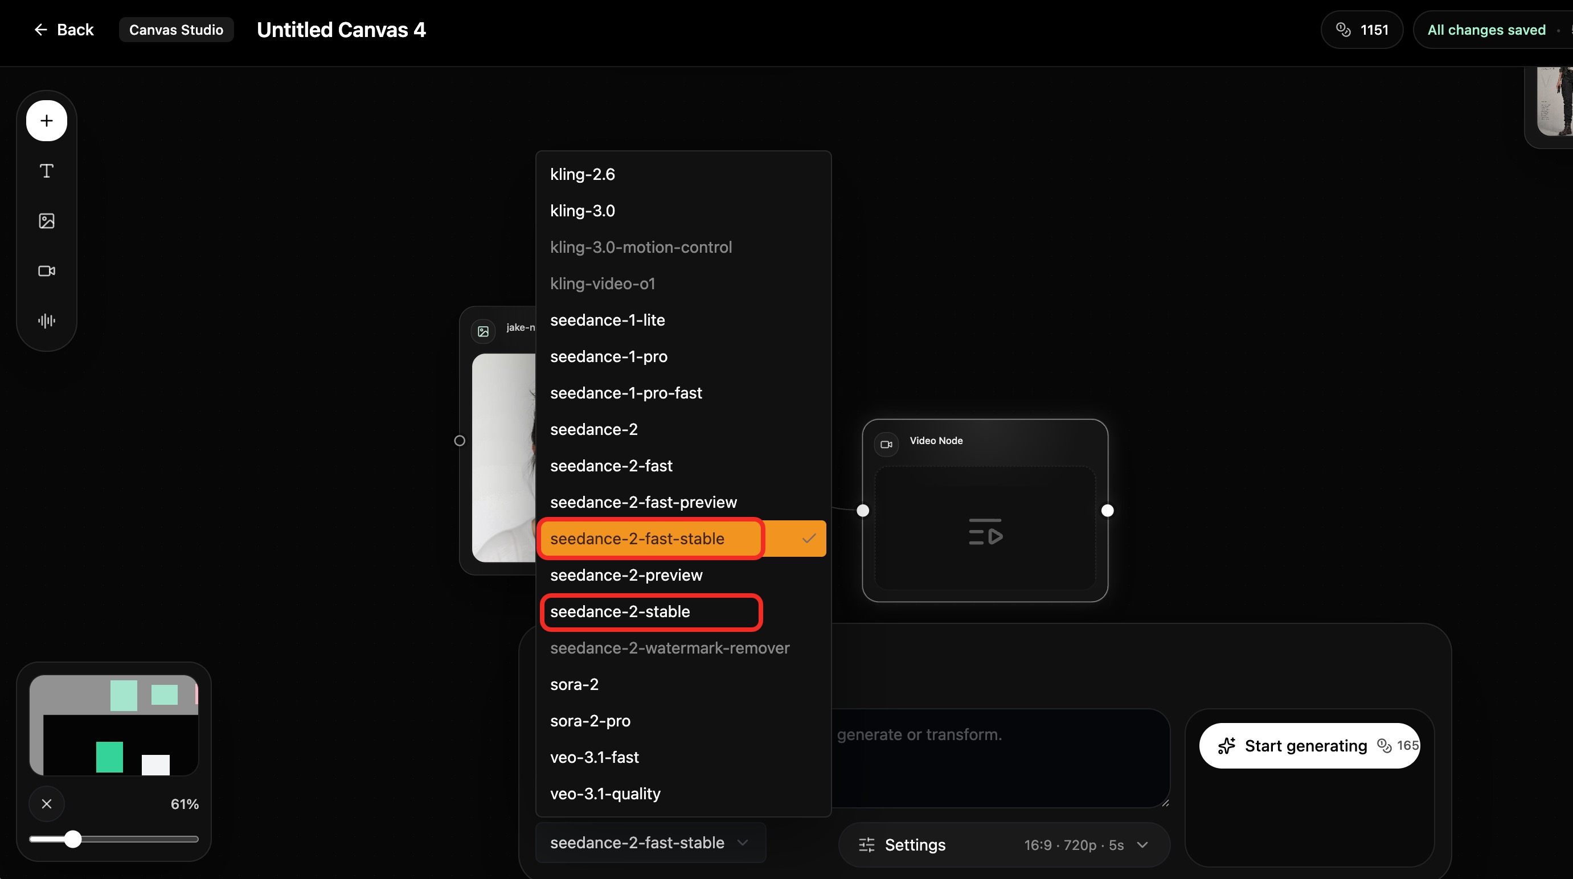This screenshot has height=879, width=1573.
Task: Click the minimap canvas overview
Action: pos(114,725)
